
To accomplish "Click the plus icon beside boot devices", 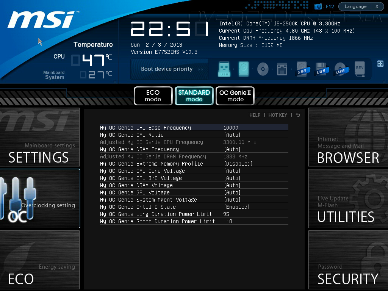I will pos(380,64).
